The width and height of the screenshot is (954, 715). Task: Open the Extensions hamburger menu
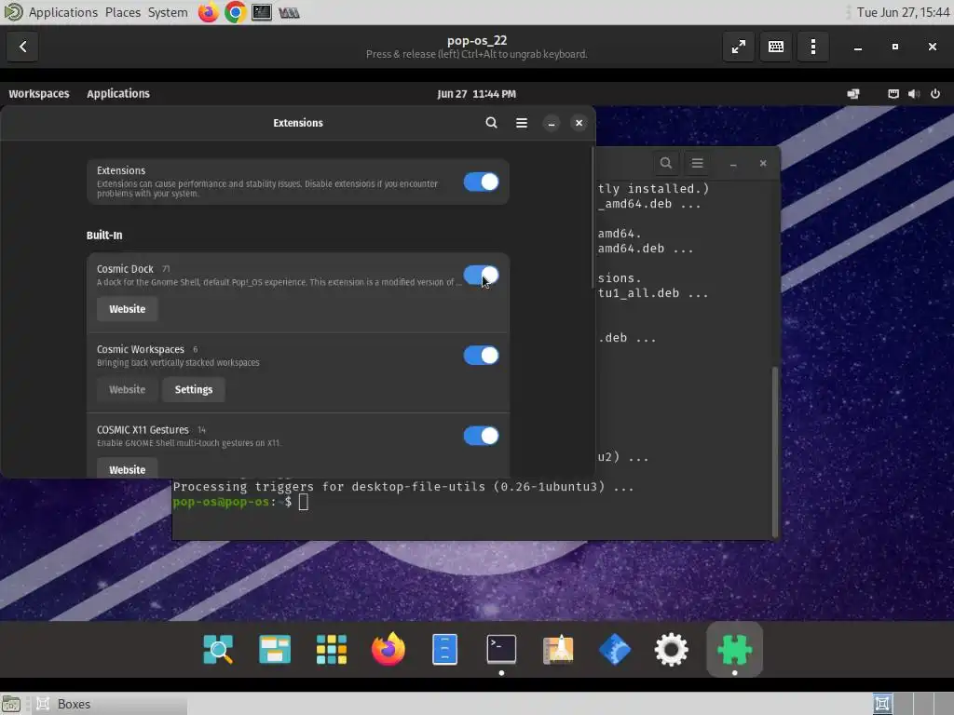click(522, 123)
